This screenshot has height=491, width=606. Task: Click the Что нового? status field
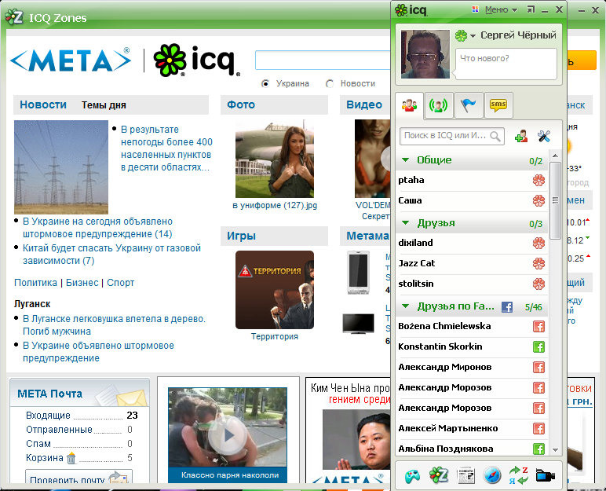click(506, 64)
